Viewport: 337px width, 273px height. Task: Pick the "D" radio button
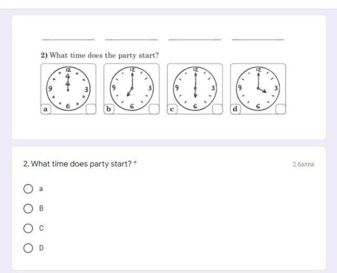(x=28, y=248)
